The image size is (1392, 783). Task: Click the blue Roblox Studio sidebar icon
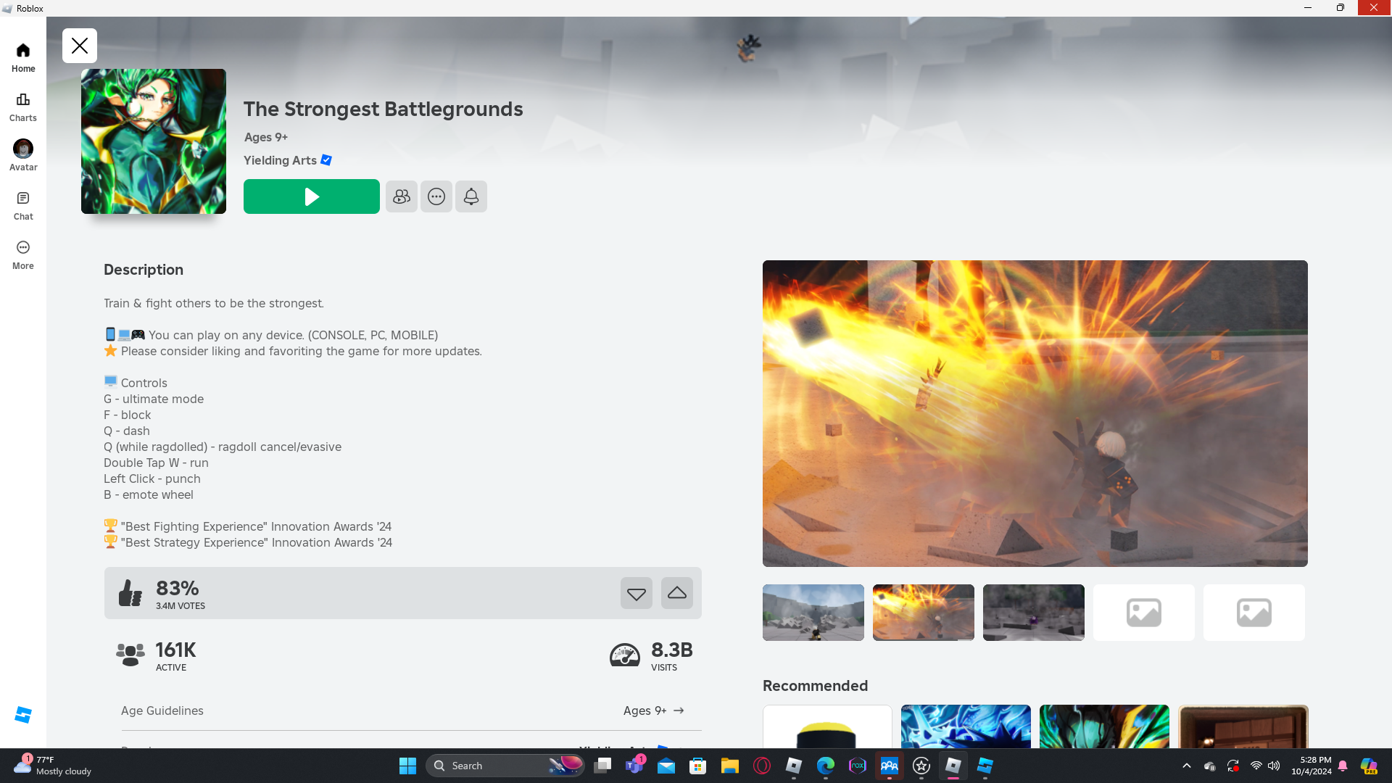click(x=23, y=715)
